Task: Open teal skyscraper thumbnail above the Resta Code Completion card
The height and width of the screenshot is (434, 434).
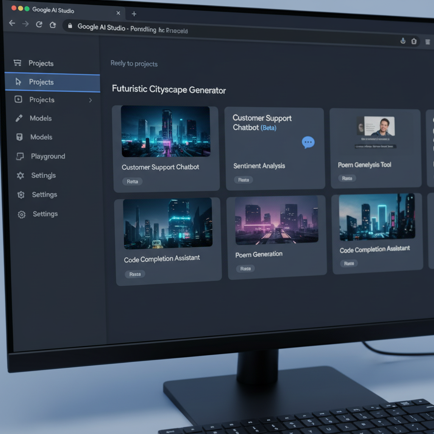Action: 168,223
